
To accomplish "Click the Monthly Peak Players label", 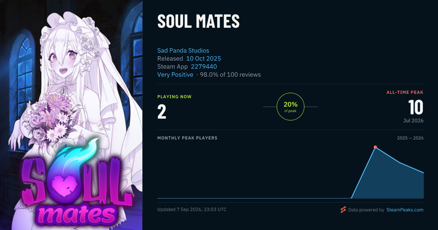I will click(187, 138).
